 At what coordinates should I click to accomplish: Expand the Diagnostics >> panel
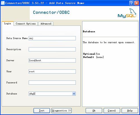[x=61, y=111]
